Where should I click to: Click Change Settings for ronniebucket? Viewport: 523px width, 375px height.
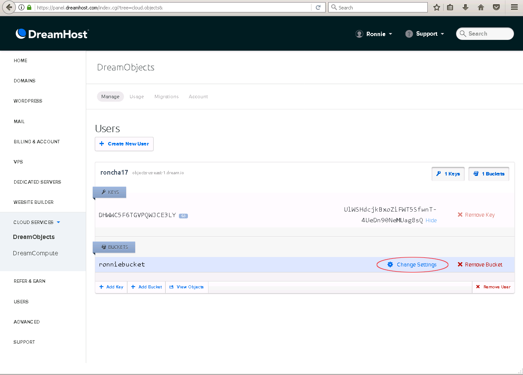click(x=412, y=265)
